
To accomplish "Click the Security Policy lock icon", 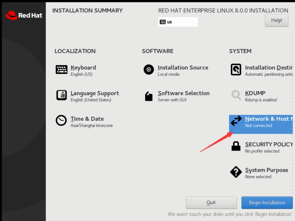I will point(236,146).
